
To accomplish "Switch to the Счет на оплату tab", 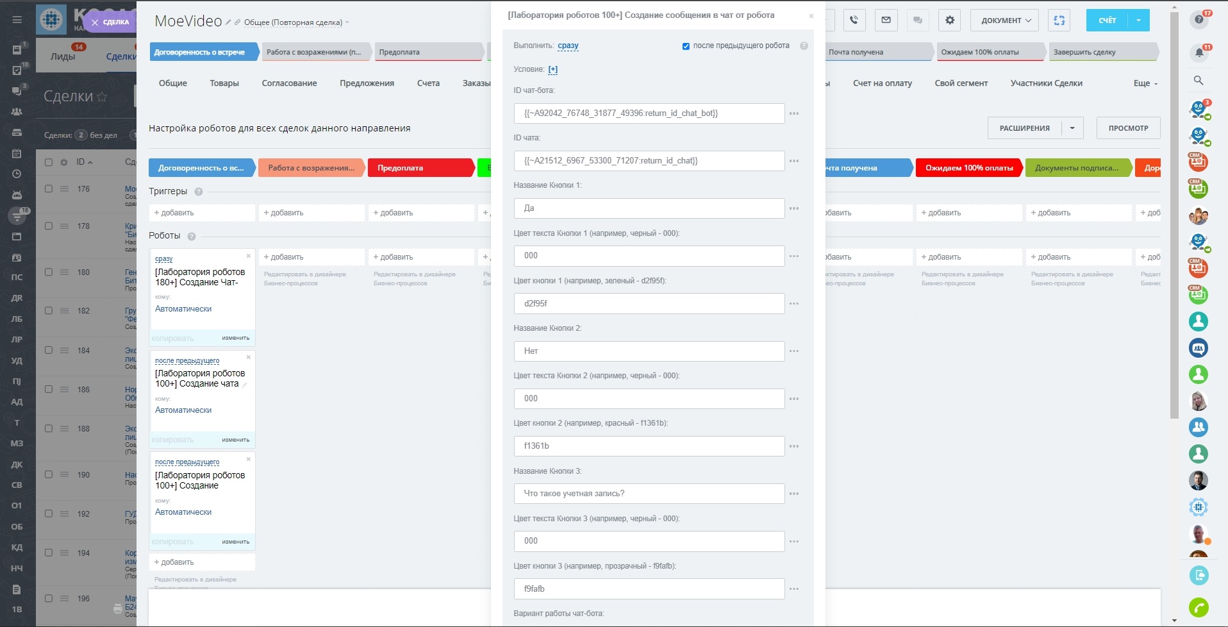I will click(883, 83).
